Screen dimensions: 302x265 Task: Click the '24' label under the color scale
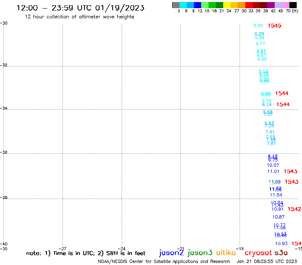[x=229, y=11]
